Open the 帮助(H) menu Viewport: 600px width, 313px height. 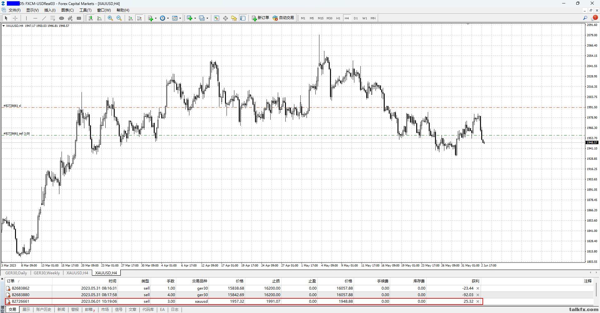coord(123,10)
